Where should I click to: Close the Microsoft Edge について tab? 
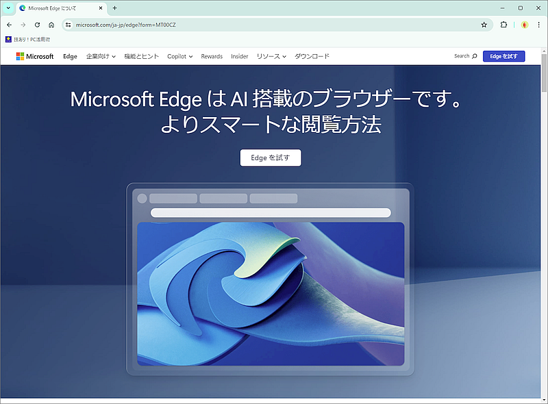click(x=101, y=8)
